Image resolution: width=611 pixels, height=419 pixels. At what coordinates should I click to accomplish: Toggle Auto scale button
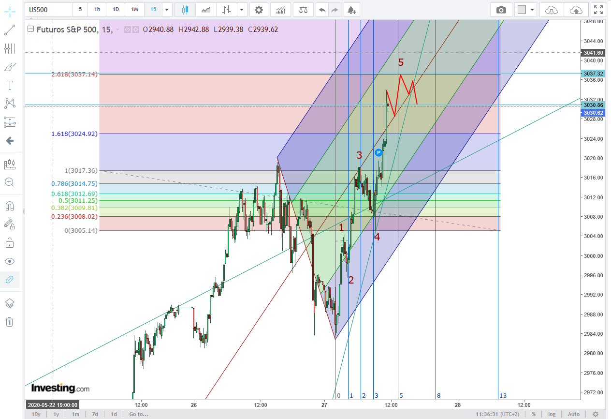[x=574, y=414]
